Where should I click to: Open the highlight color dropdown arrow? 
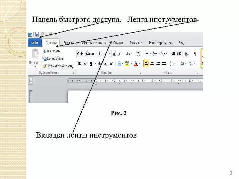pyautogui.click(x=131, y=64)
